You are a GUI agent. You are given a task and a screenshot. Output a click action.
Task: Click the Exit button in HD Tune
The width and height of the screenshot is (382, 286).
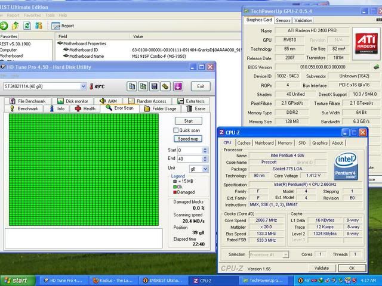tap(201, 86)
